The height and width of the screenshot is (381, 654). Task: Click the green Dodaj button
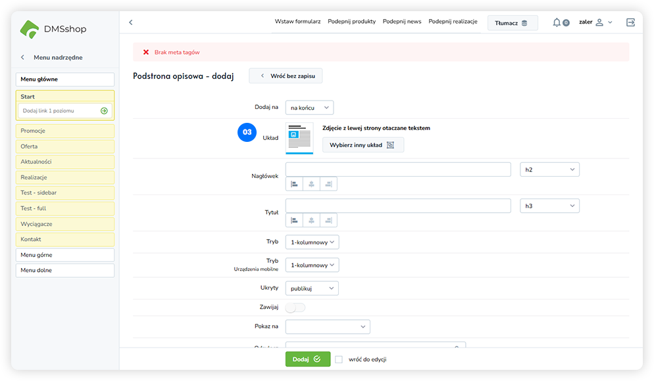[x=307, y=359]
